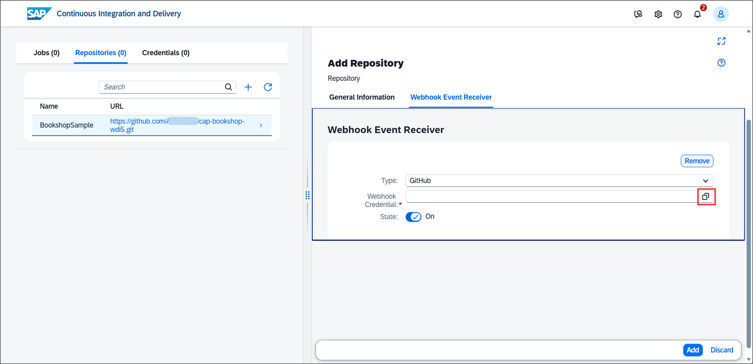Select the Repositories (0) tab
The height and width of the screenshot is (364, 753).
point(101,53)
